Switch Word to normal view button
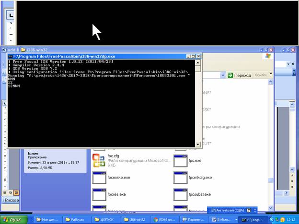The image size is (299, 224). pyautogui.click(x=5, y=193)
